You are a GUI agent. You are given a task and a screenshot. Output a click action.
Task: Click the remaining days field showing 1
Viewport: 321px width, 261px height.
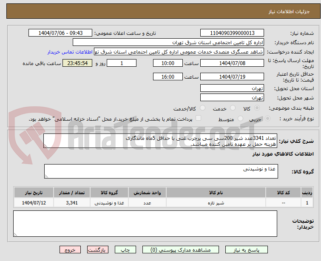pos(122,63)
